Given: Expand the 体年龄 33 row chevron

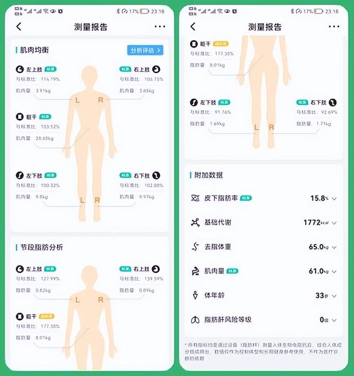Looking at the screenshot, I should click(x=334, y=296).
